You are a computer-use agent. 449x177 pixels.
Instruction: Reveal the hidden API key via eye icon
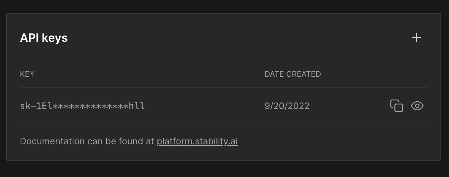pyautogui.click(x=417, y=106)
